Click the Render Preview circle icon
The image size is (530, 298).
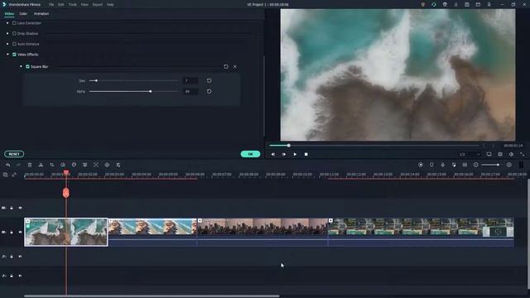point(421,165)
